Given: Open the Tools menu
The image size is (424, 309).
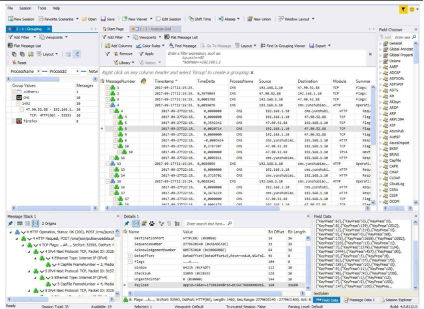Looking at the screenshot, I should [x=42, y=8].
